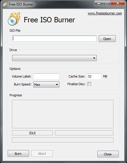127x163 pixels.
Task: Click the Burn button
Action: (x=18, y=153)
